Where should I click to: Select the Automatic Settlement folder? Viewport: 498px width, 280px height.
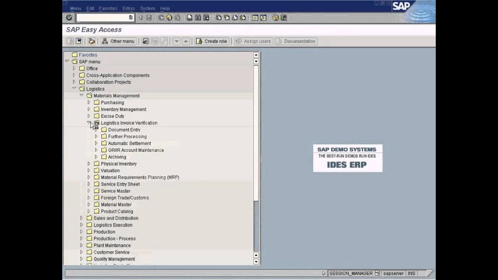coord(130,143)
